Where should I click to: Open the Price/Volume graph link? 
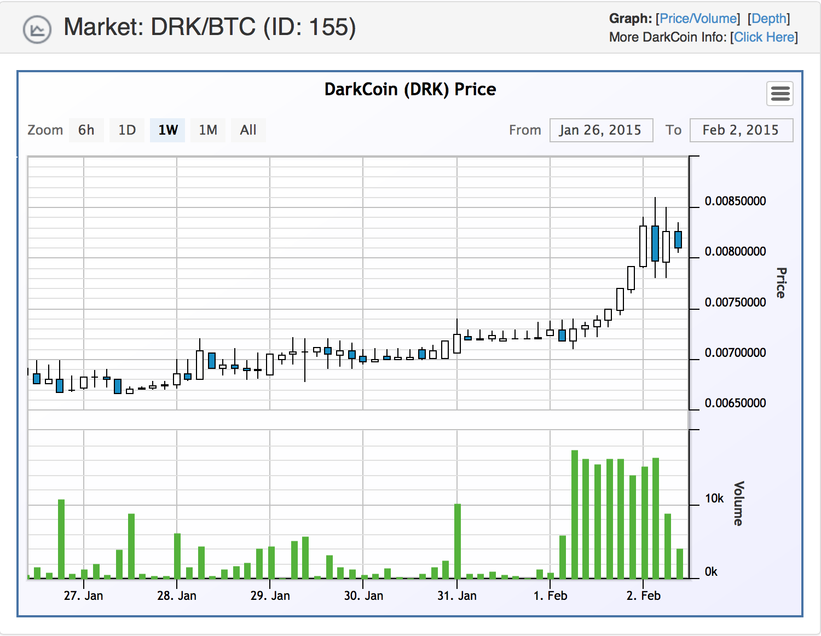[698, 19]
